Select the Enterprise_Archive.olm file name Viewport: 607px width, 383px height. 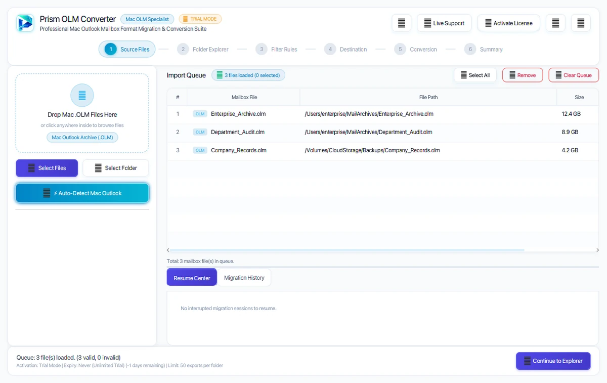click(x=238, y=114)
